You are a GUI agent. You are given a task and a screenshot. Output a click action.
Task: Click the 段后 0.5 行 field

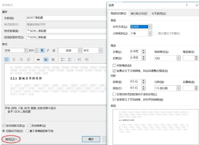tap(136, 88)
